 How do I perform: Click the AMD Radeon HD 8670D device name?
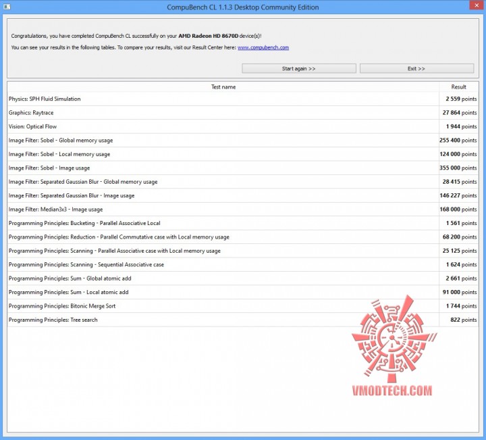click(x=209, y=36)
